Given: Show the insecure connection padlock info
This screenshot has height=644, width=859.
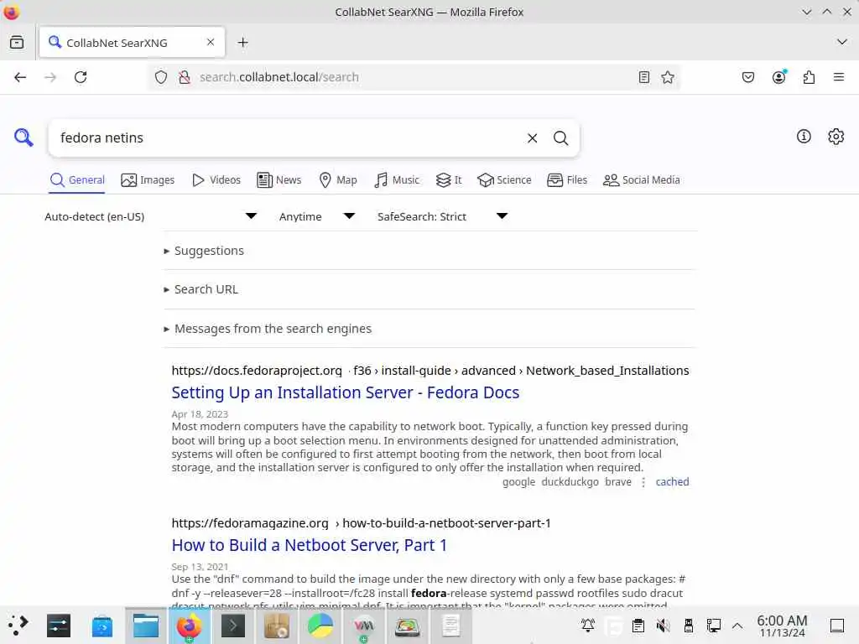Looking at the screenshot, I should 185,77.
